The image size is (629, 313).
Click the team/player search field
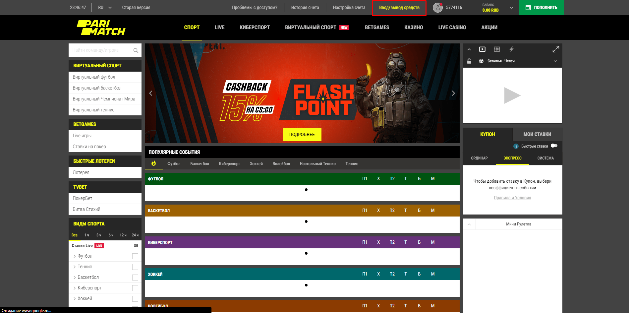[105, 50]
